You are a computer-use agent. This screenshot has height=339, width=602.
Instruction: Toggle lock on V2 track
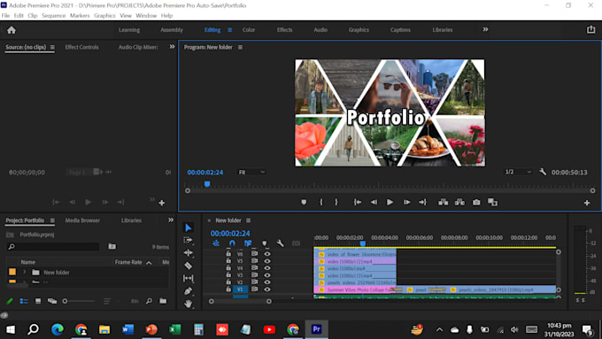(228, 281)
